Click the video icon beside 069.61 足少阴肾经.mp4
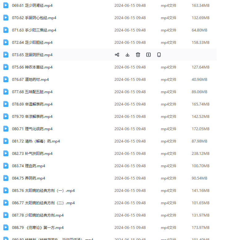 click(x=6, y=6)
